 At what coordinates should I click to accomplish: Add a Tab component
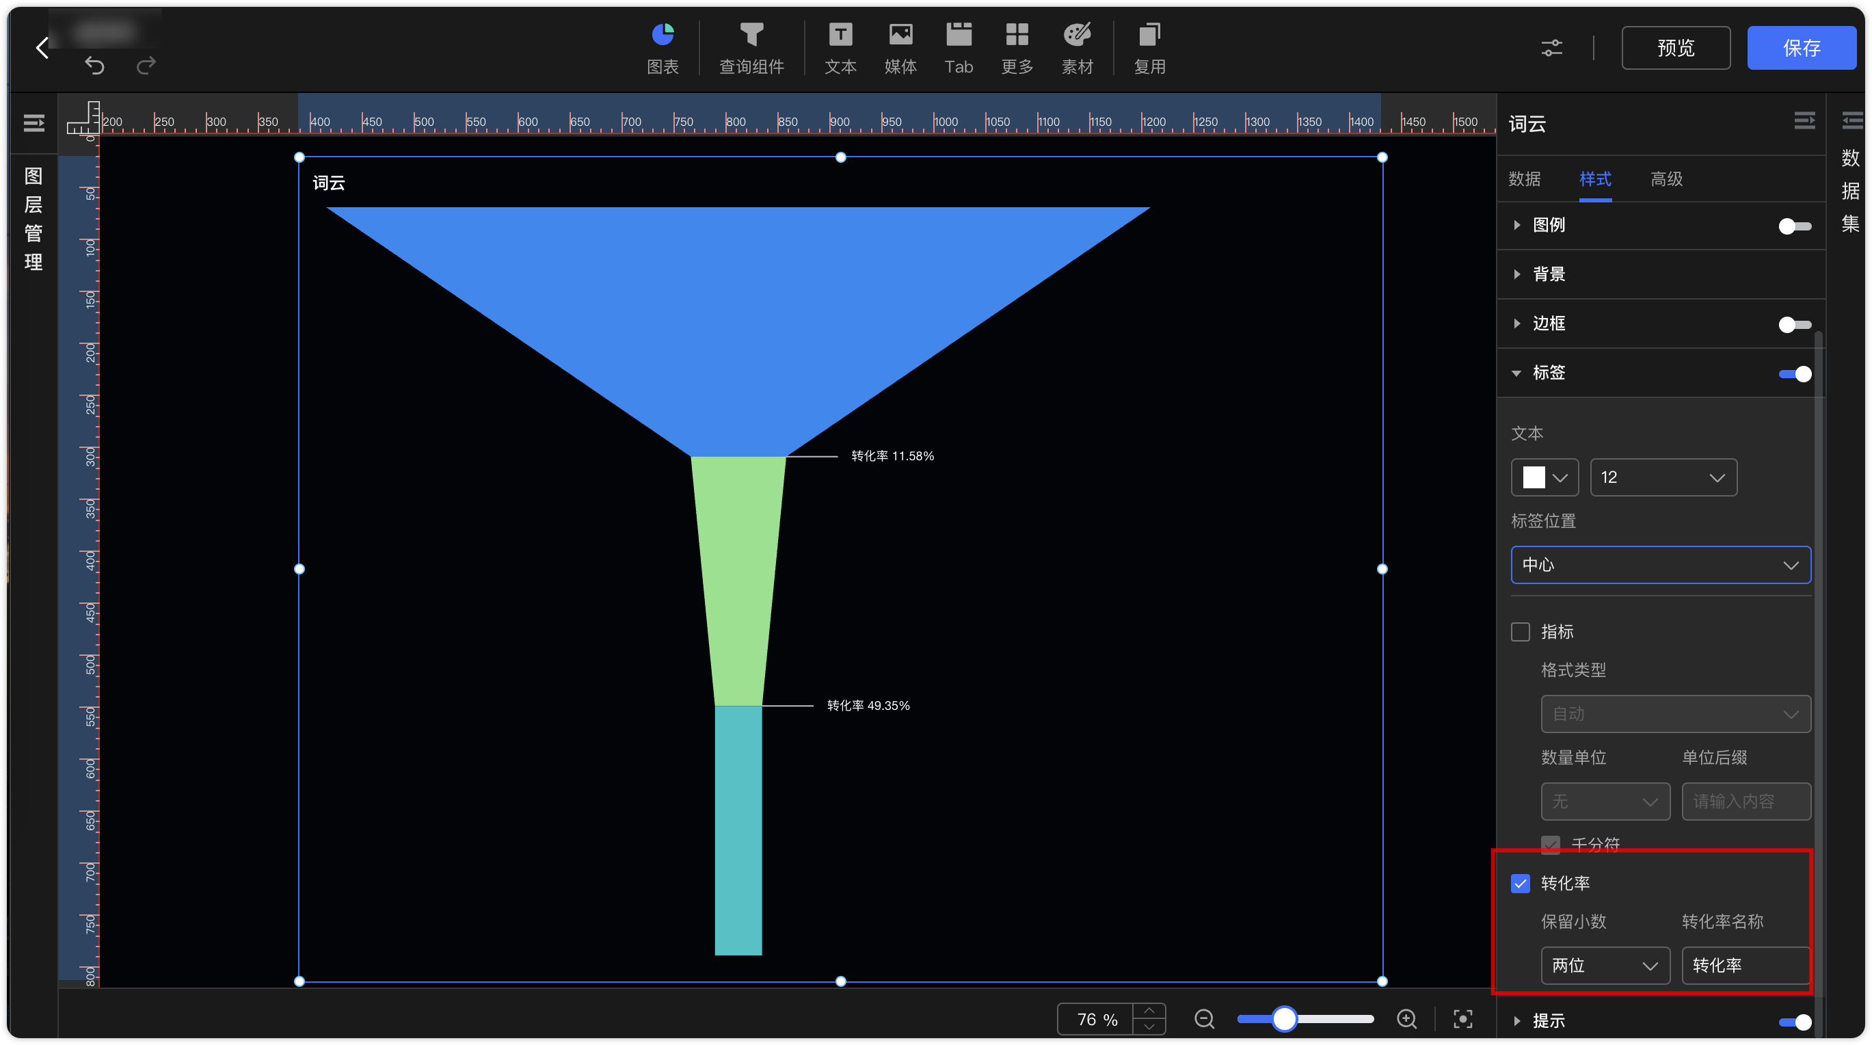(x=959, y=48)
